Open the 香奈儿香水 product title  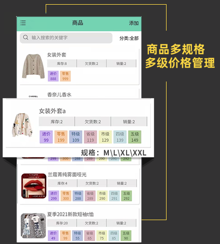point(59,94)
